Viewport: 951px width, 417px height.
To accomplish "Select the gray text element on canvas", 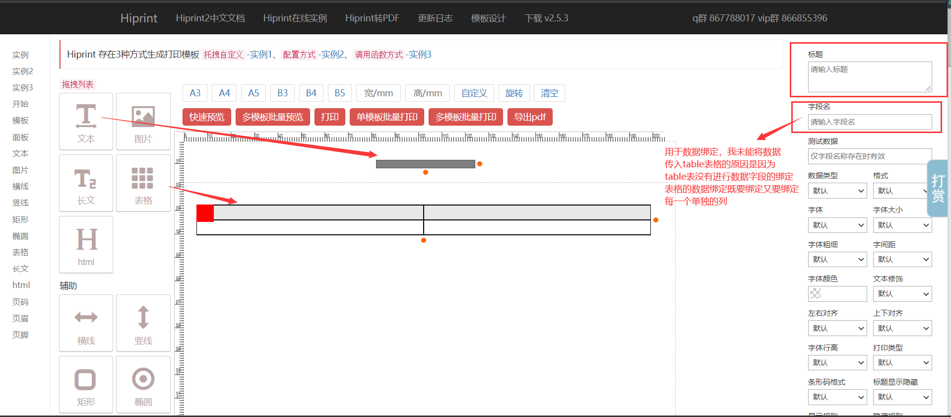I will [426, 164].
